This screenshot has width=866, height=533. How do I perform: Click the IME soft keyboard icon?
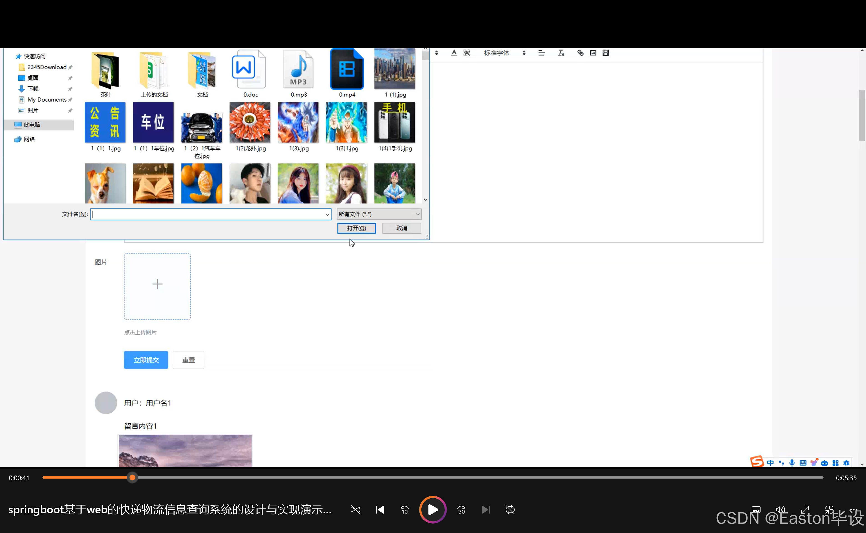(x=803, y=463)
